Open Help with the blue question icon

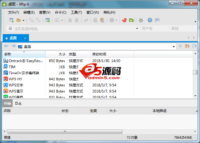coord(150,20)
